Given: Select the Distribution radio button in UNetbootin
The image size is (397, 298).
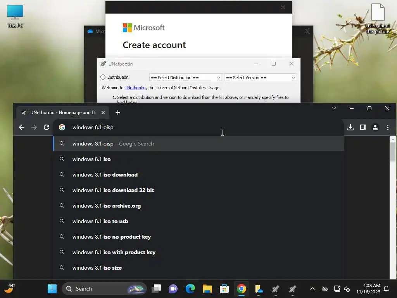Looking at the screenshot, I should tap(103, 77).
